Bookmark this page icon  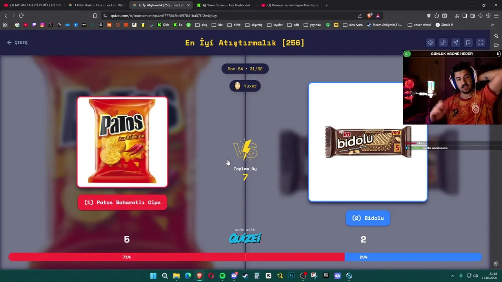click(95, 16)
